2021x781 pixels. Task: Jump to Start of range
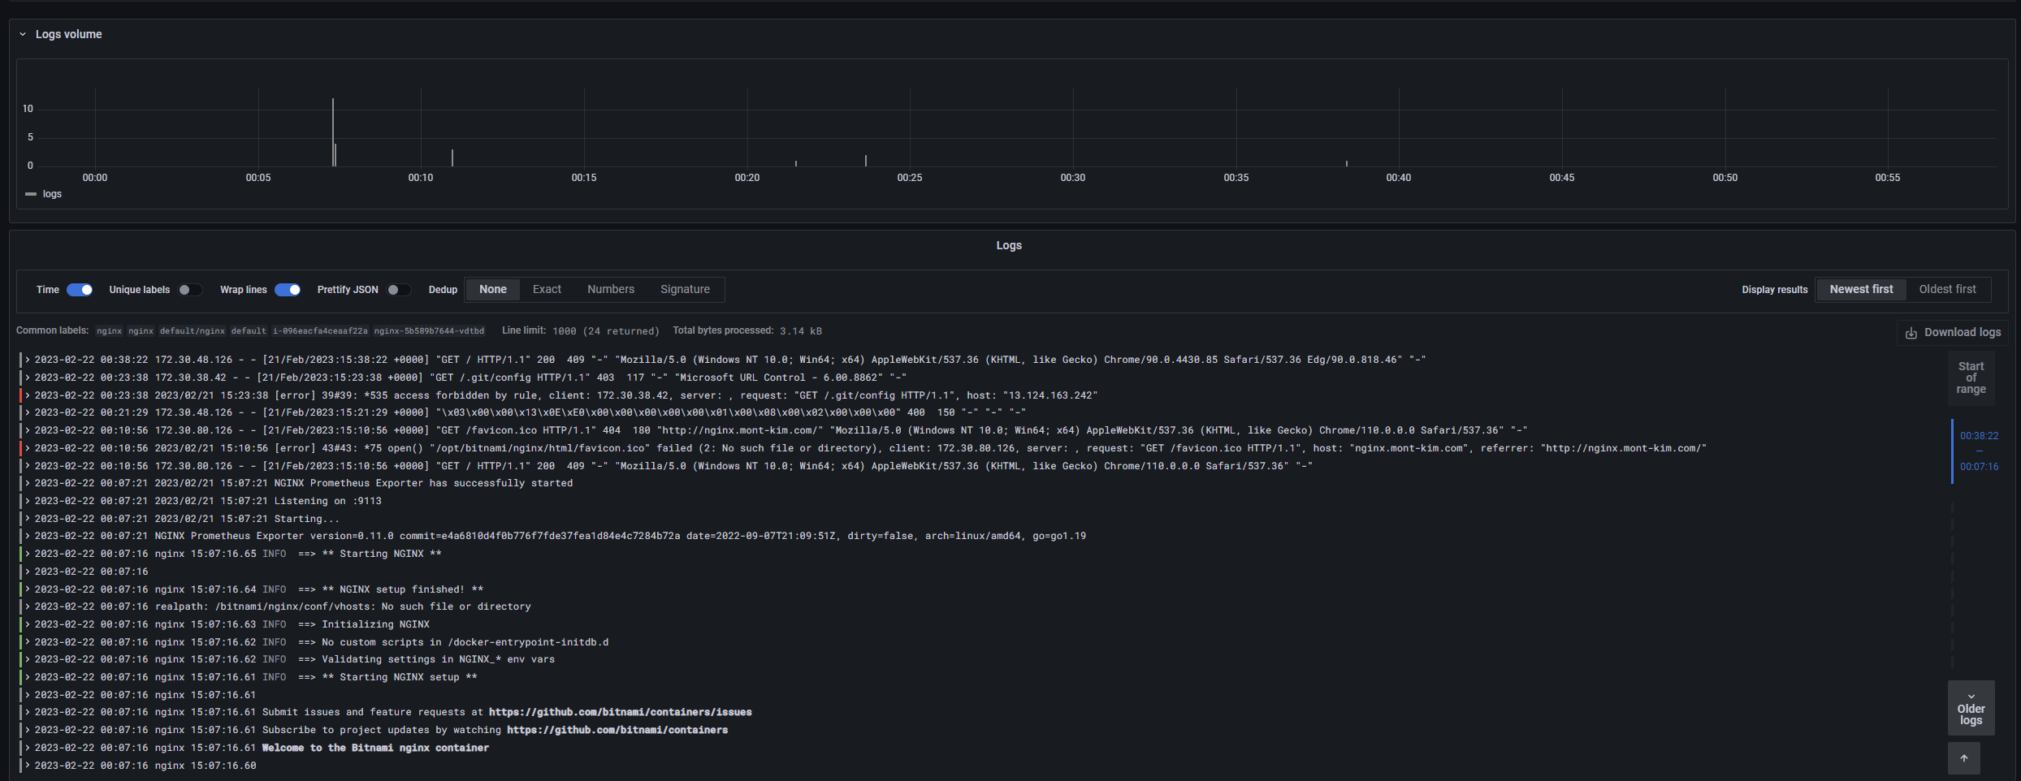1971,378
